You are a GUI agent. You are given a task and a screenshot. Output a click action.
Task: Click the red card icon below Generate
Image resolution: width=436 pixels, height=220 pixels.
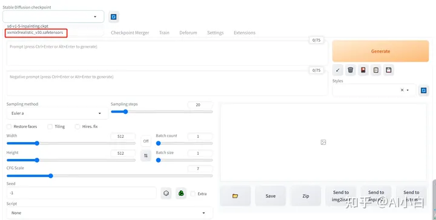coord(363,70)
